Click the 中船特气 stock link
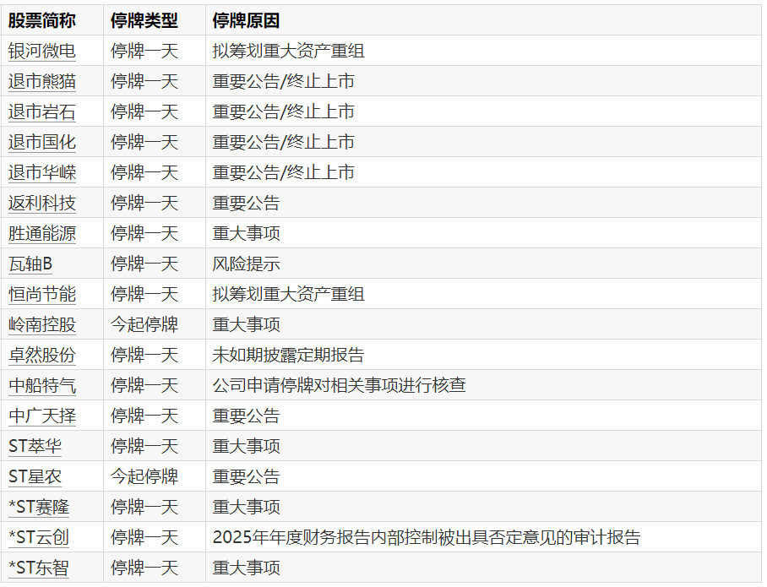Screen dimensions: 767x587 (x=42, y=385)
